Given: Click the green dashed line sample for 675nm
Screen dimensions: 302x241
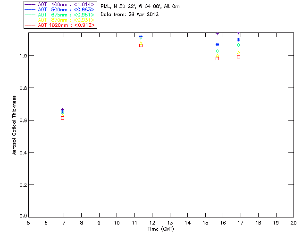Looking at the screenshot, I should (x=30, y=15).
